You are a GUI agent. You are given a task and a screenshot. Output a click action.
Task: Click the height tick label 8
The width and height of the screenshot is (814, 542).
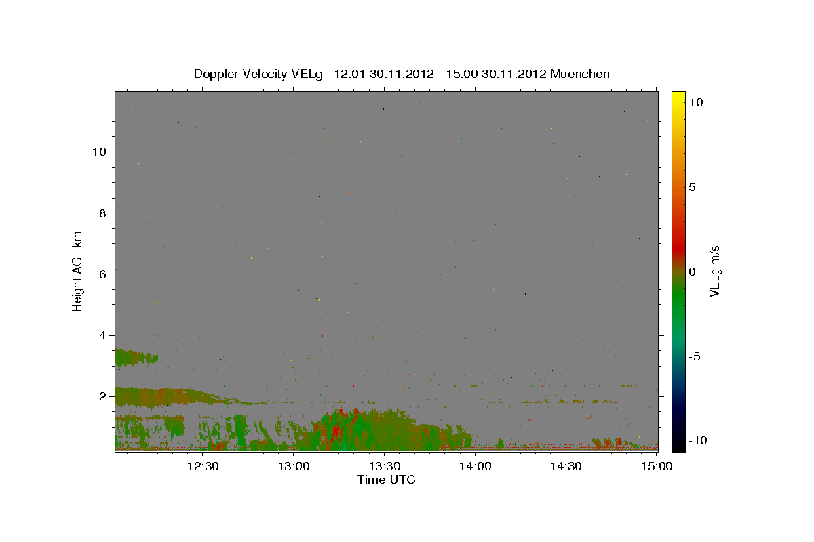103,213
